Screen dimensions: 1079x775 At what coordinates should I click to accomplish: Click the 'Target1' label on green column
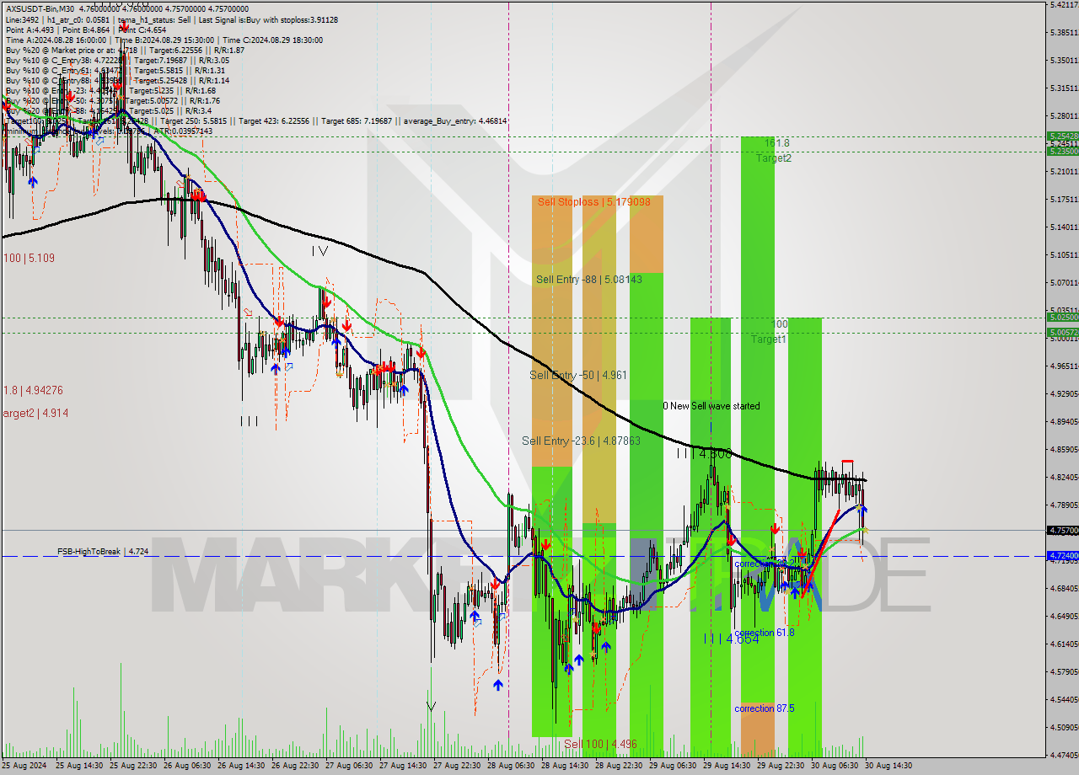(x=770, y=339)
